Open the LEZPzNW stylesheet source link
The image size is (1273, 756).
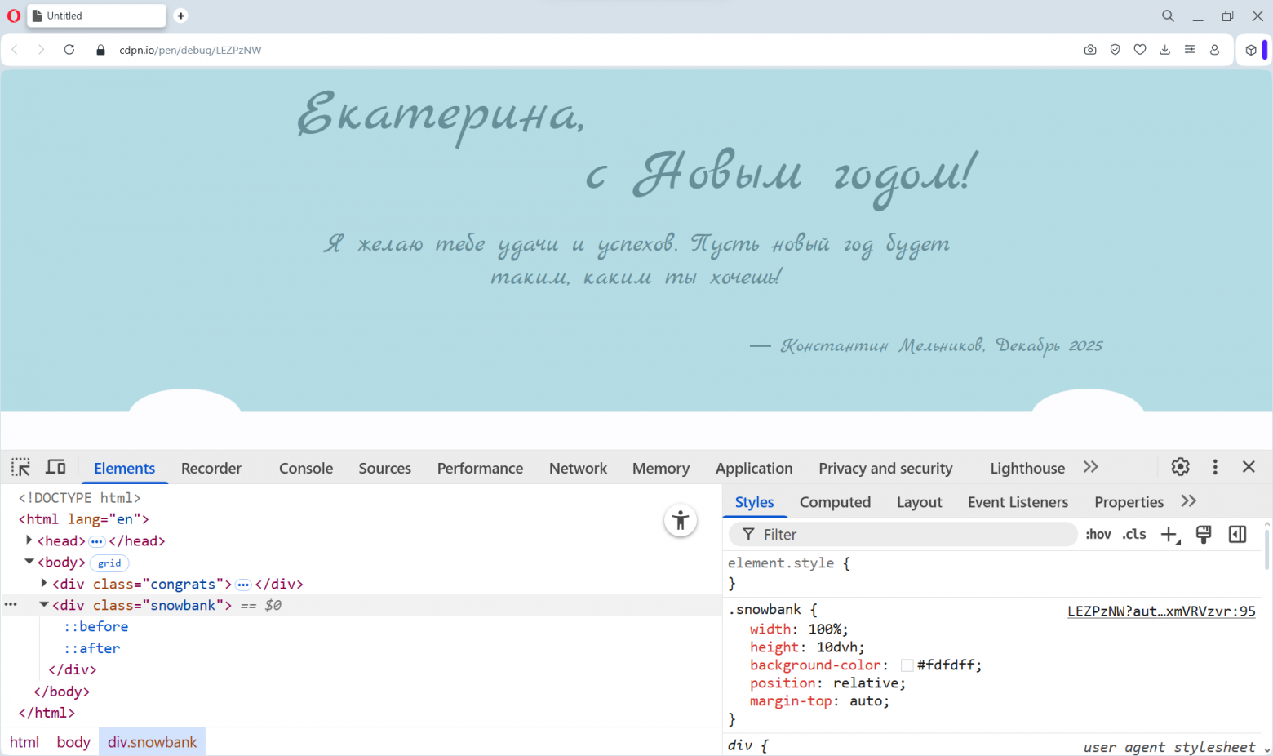click(x=1160, y=611)
